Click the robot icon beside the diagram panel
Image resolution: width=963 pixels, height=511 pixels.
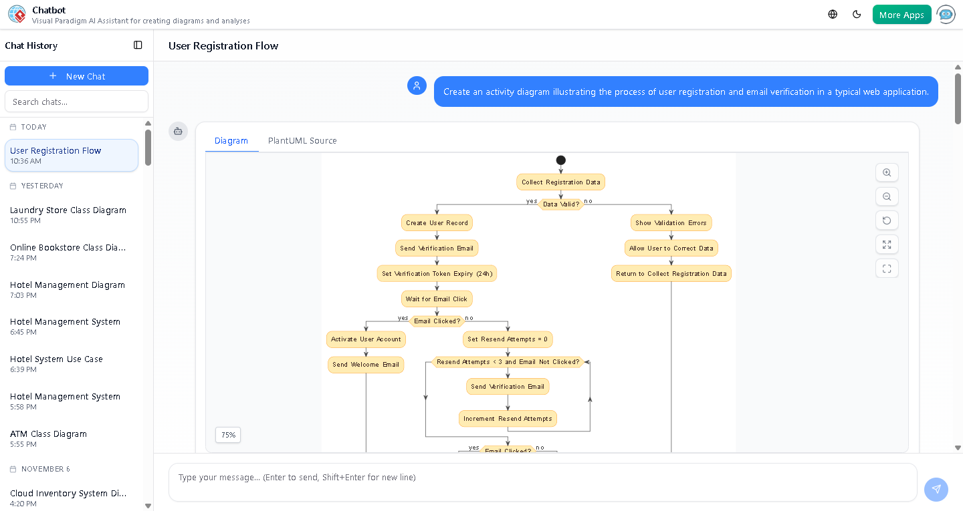(x=178, y=132)
